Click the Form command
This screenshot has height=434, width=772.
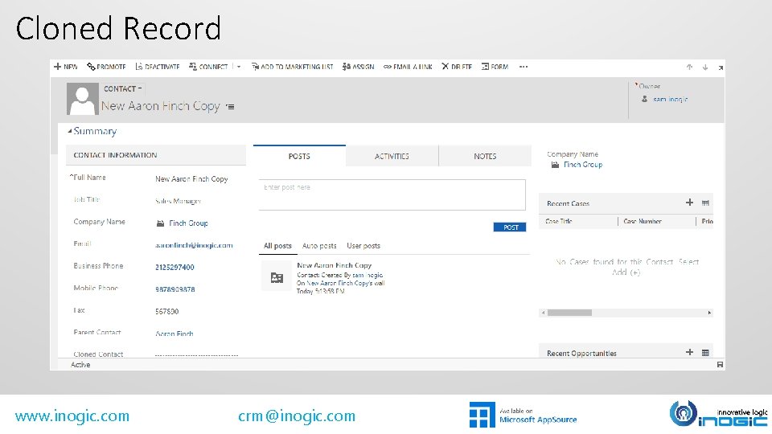pos(495,67)
